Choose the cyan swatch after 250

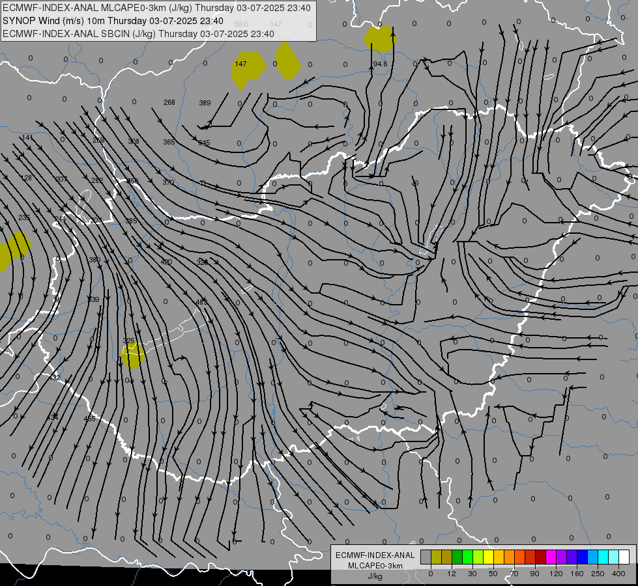pyautogui.click(x=603, y=557)
